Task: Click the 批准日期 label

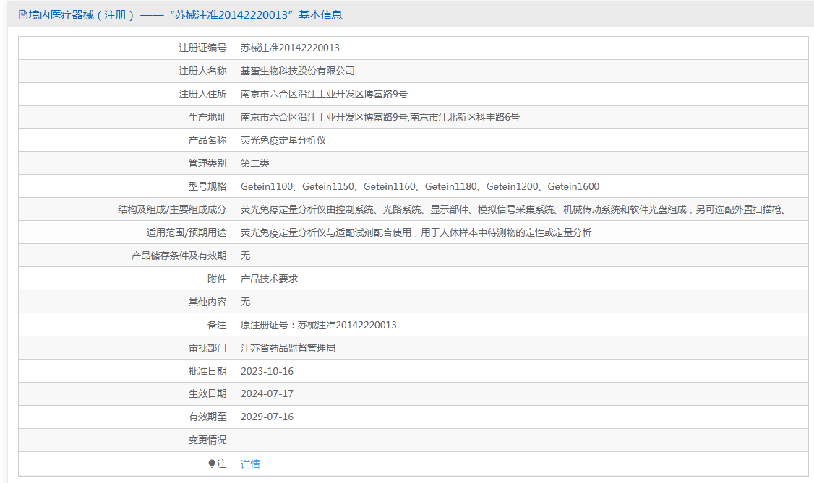Action: pyautogui.click(x=207, y=371)
